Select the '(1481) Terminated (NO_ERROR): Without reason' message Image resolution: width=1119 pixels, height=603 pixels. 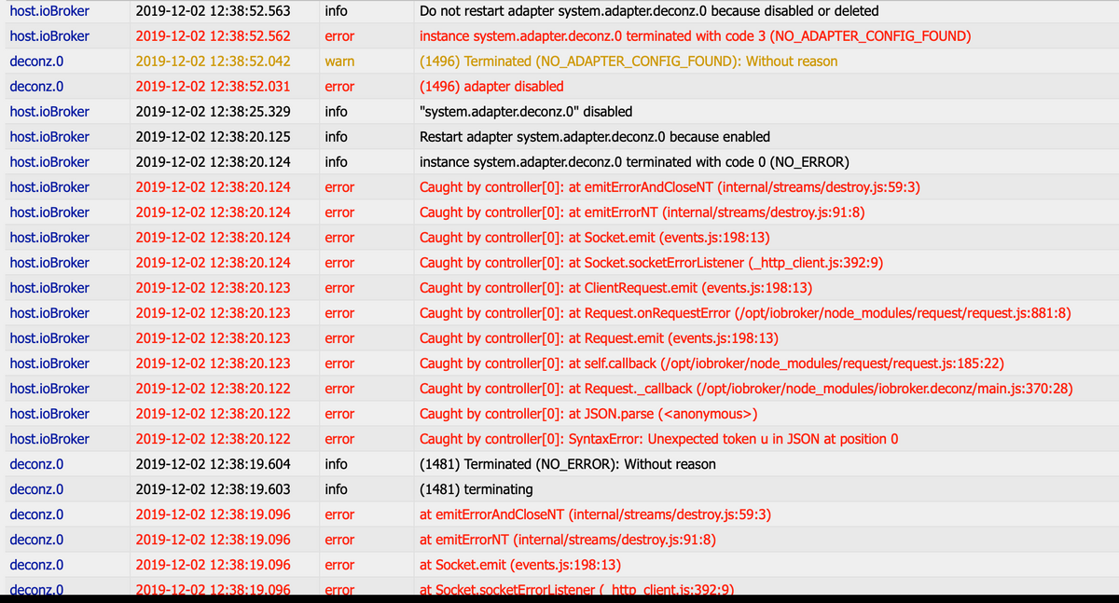point(568,464)
